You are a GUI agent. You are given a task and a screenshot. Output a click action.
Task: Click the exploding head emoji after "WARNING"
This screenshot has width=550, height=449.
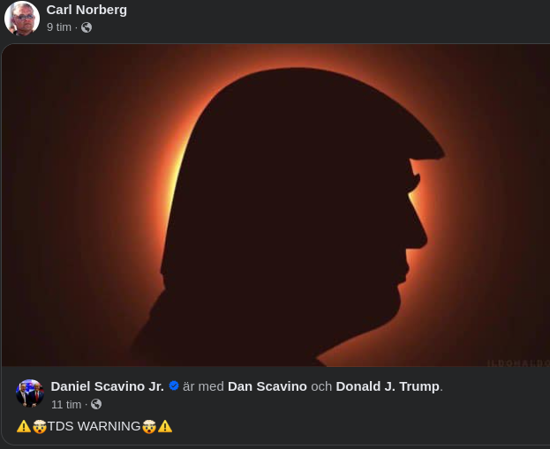point(149,426)
